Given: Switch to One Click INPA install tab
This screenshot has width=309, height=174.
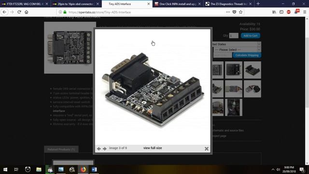Looking at the screenshot, I should [x=178, y=4].
